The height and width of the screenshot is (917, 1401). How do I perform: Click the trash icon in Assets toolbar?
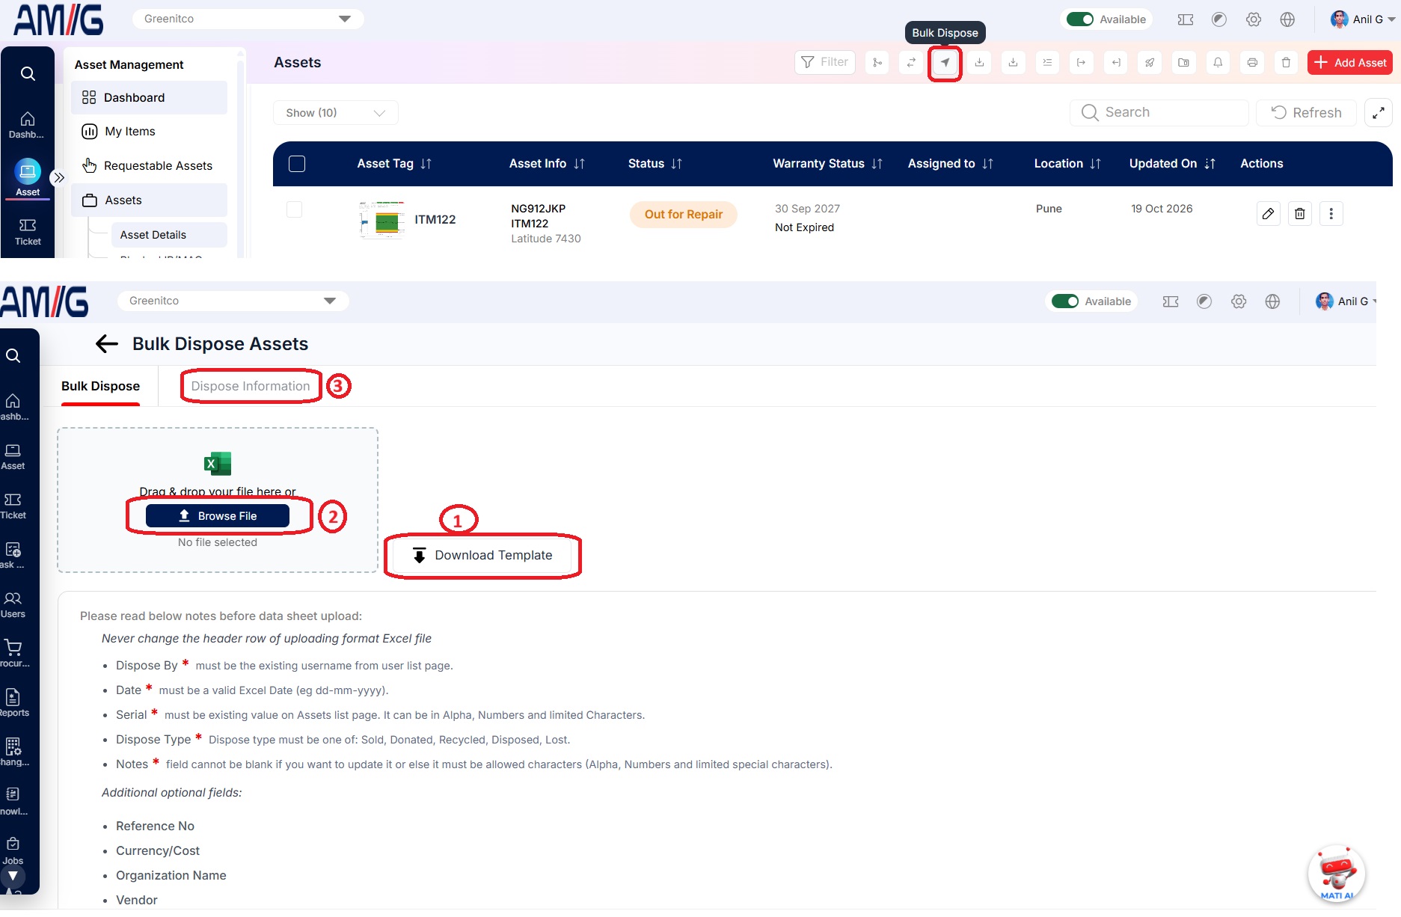coord(1286,63)
